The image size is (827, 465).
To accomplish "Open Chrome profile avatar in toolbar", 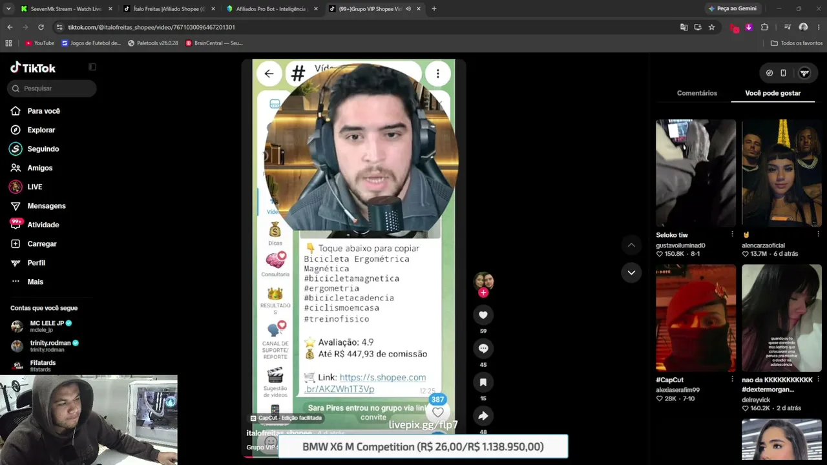I will 803,27.
